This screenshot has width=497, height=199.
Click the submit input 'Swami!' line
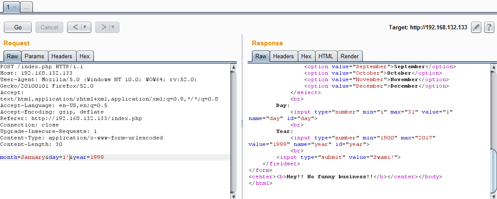coord(339,157)
